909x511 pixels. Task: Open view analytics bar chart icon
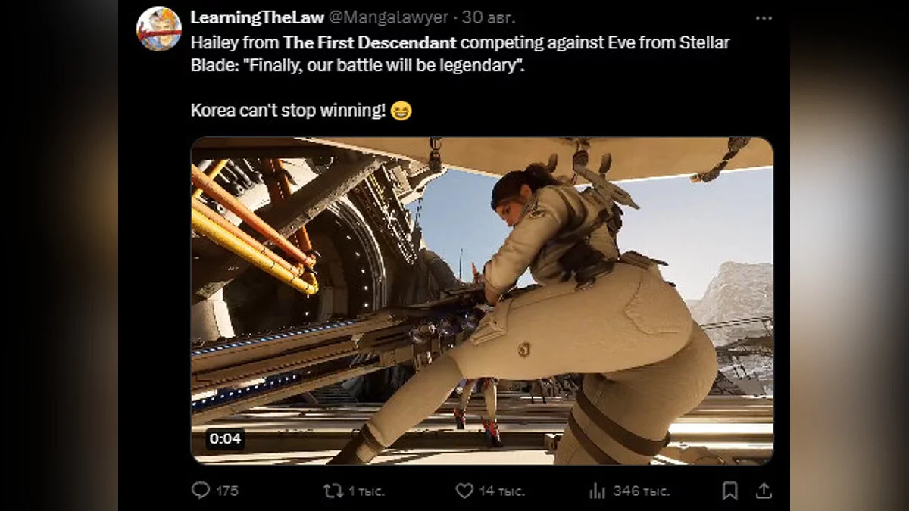click(x=597, y=491)
